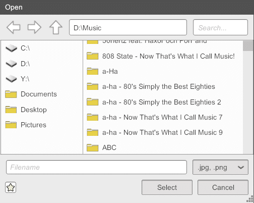Select 'a-ha - Now That's What I Call Music 9'

(162, 132)
